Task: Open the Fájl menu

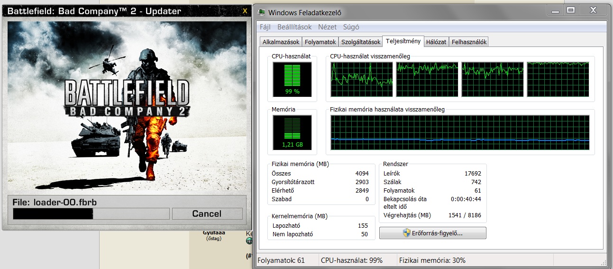Action: pyautogui.click(x=265, y=27)
